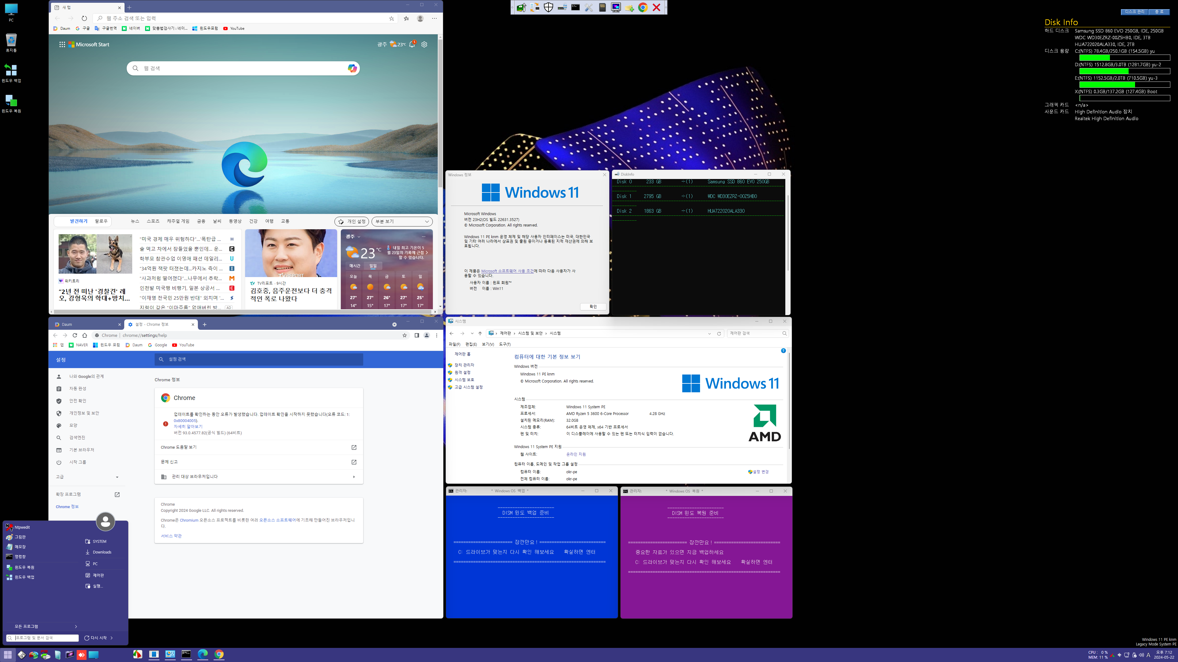Open the Start button on the taskbar

(8, 654)
